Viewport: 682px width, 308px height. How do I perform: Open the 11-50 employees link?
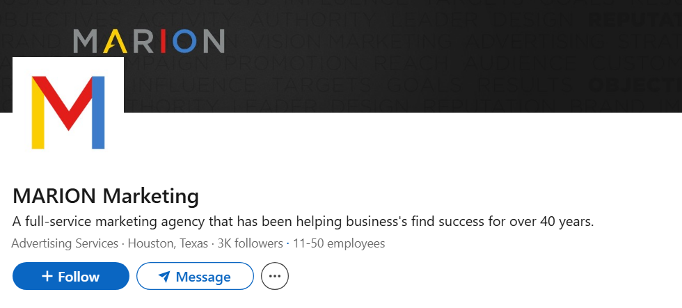[x=339, y=243]
